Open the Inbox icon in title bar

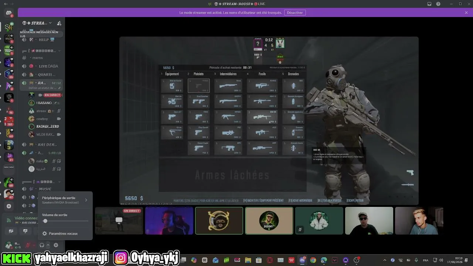point(429,4)
